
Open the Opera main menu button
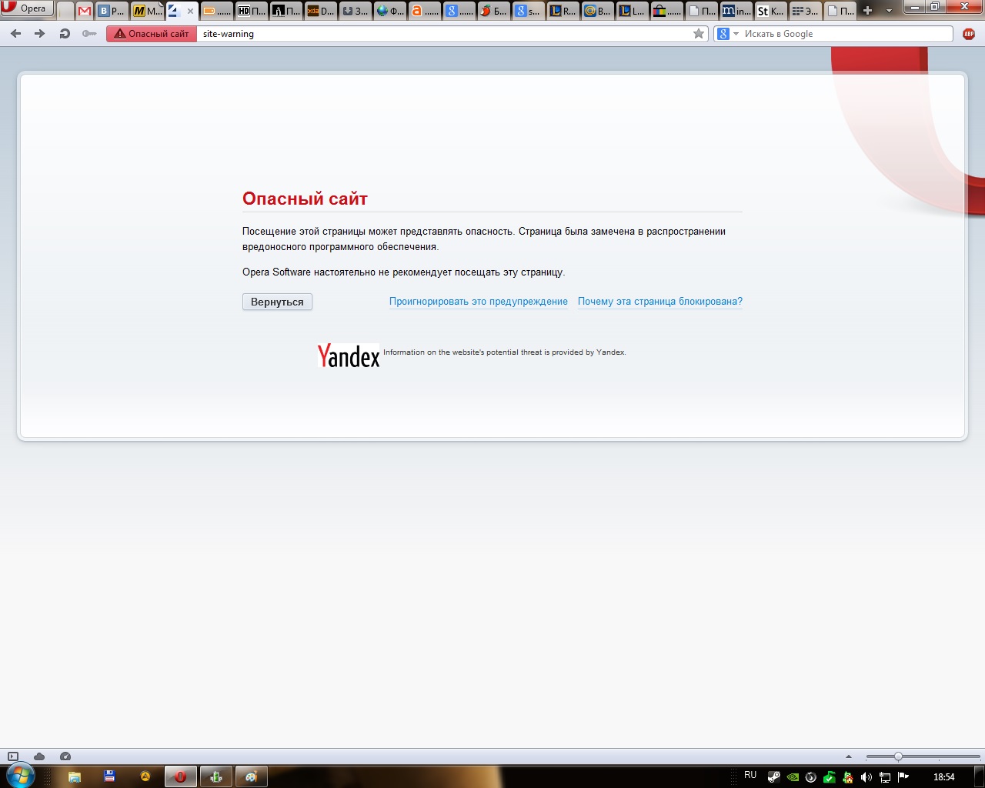pyautogui.click(x=27, y=8)
